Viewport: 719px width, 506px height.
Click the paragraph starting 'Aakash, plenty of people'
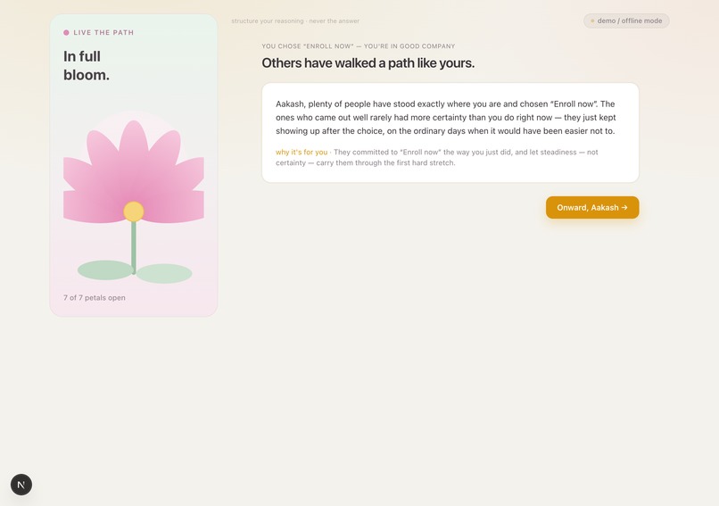point(446,118)
